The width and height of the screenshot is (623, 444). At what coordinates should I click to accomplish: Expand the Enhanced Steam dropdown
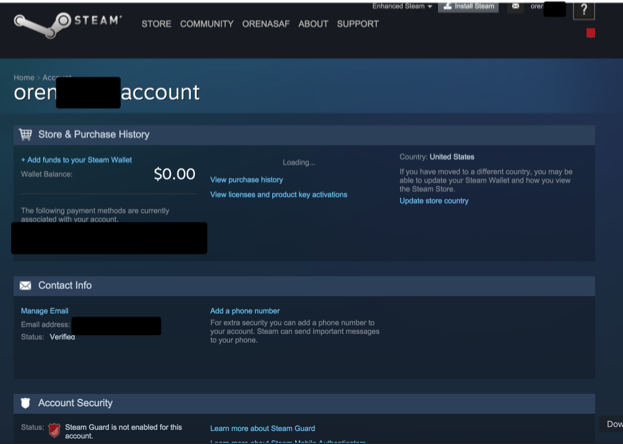click(402, 6)
